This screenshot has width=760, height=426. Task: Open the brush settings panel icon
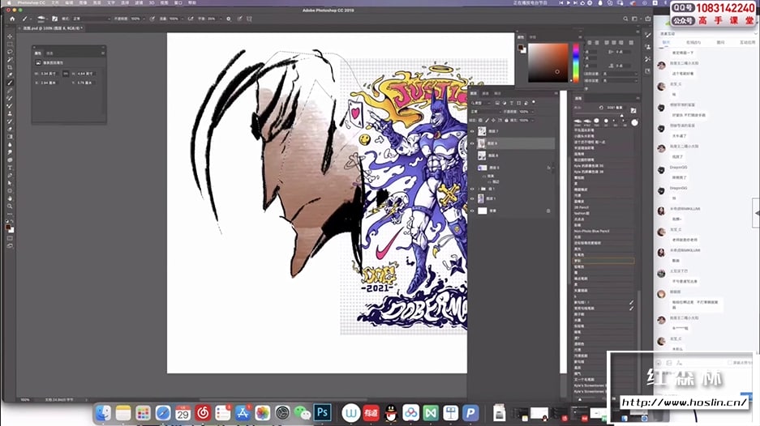(x=55, y=19)
